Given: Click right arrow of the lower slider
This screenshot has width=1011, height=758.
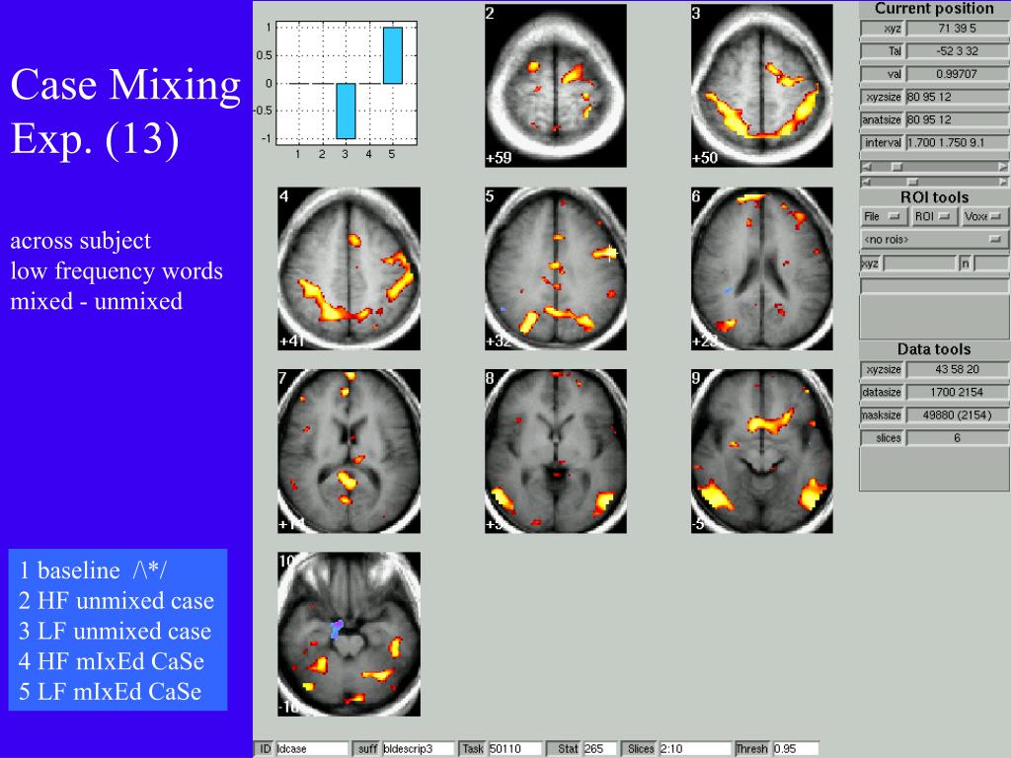Looking at the screenshot, I should click(1003, 182).
